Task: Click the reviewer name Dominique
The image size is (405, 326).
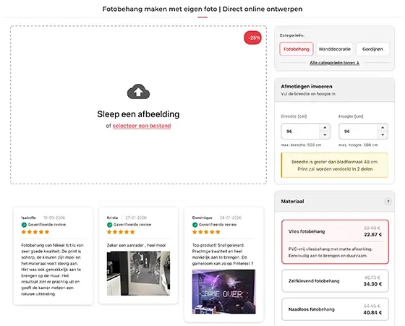Action: coord(202,218)
